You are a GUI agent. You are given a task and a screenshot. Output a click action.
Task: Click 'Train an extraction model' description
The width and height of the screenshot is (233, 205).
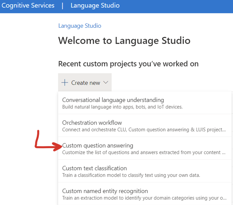(145, 198)
